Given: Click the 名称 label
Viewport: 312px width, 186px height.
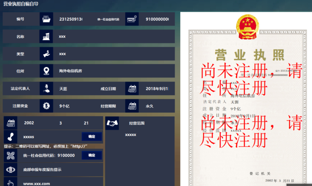Looking at the screenshot, I should 20,36.
